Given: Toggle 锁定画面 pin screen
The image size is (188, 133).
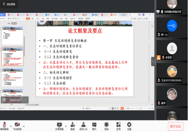Looking at the screenshot, I should click(9, 4).
